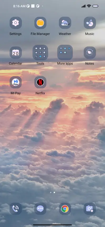Launch the File Manager app
This screenshot has height=227, width=105.
click(x=40, y=23)
